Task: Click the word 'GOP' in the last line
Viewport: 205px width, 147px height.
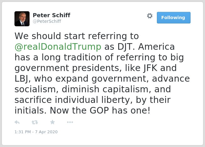Action: coord(99,110)
